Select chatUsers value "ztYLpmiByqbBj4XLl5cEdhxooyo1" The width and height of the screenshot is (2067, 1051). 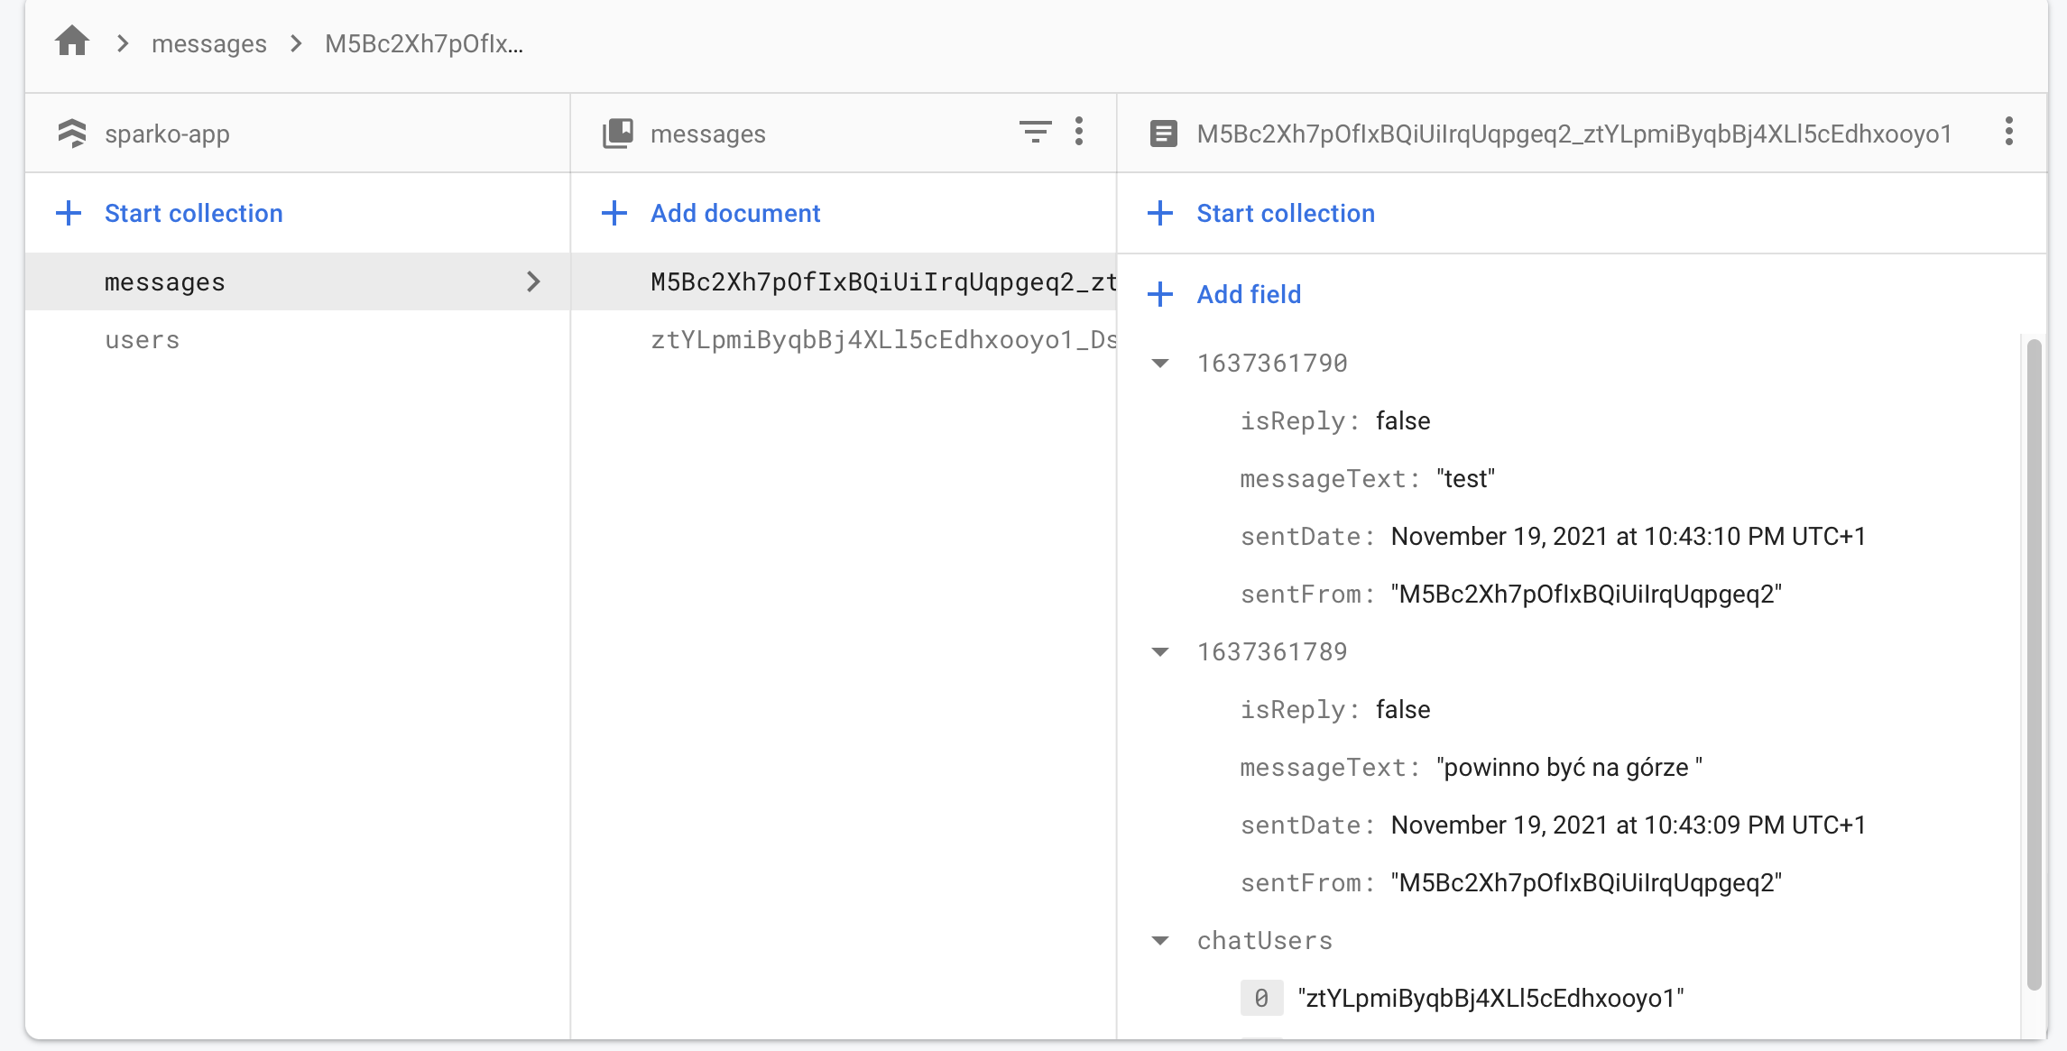(1490, 998)
